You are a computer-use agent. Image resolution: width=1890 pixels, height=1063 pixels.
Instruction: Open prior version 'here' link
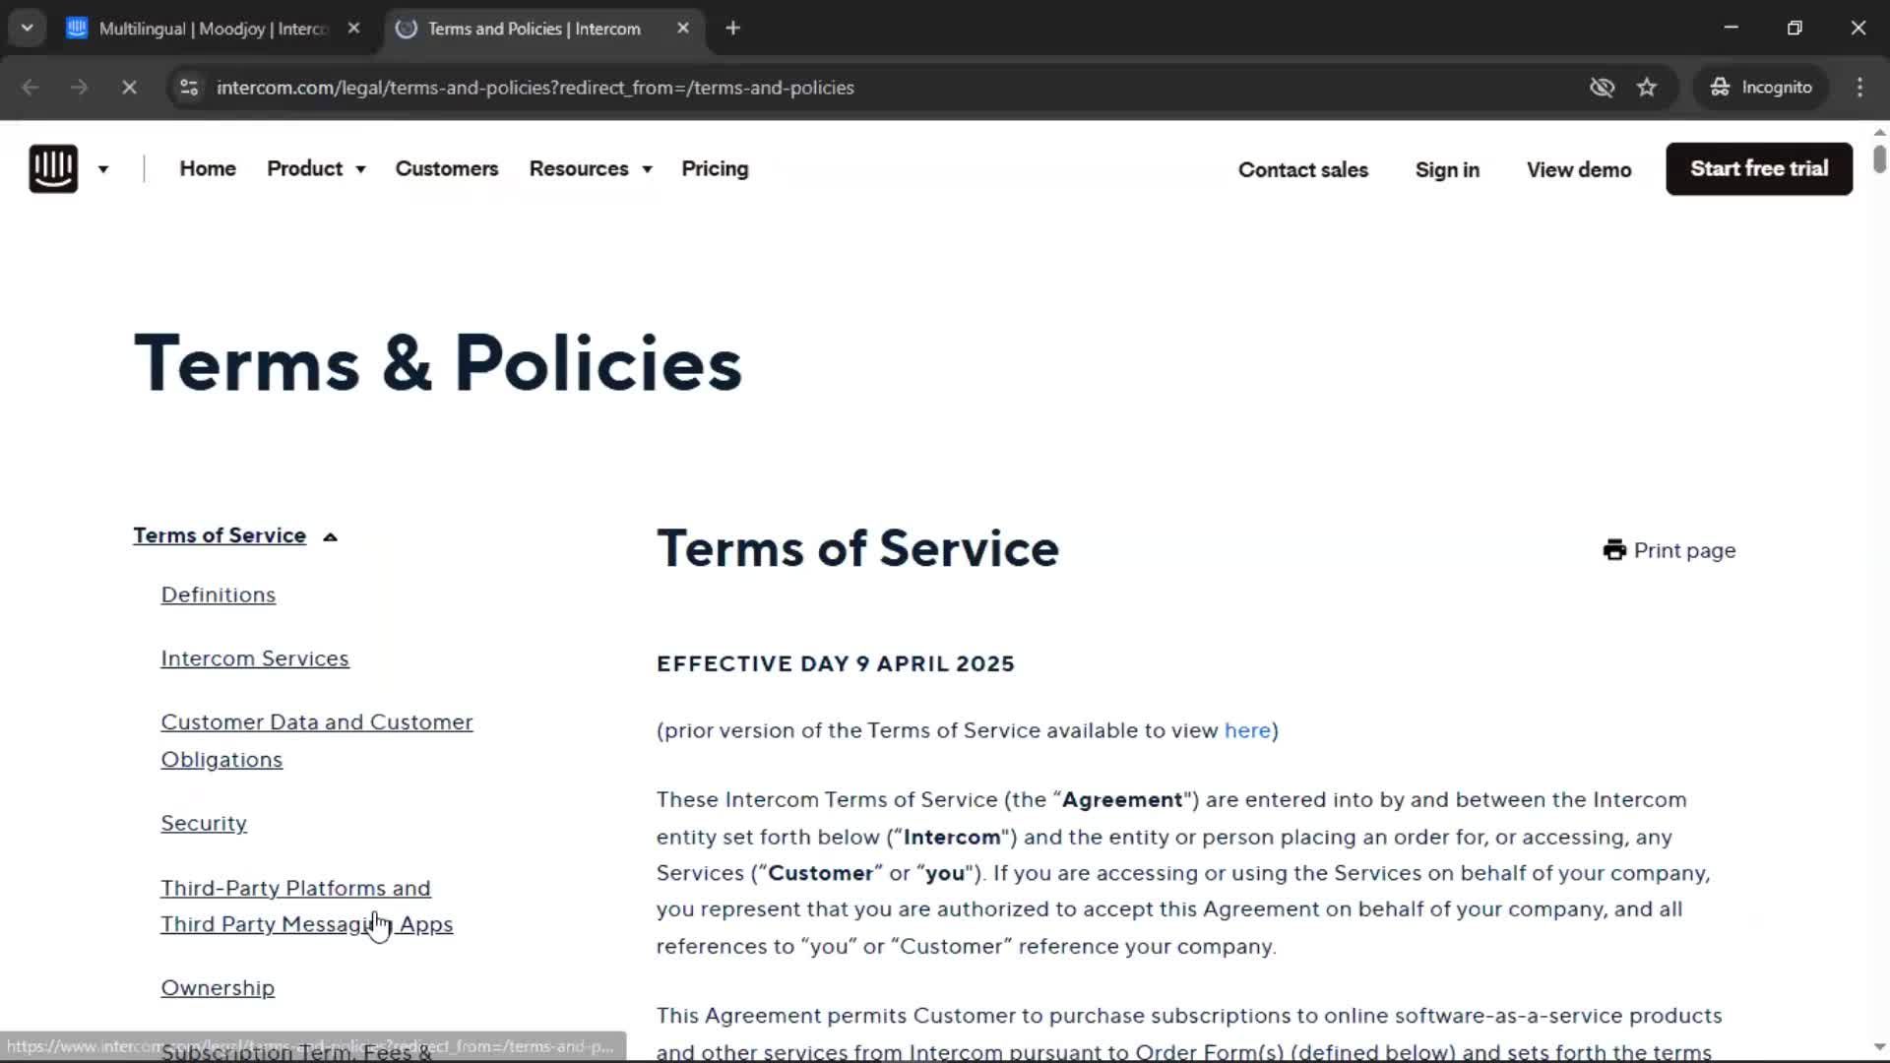[1246, 730]
